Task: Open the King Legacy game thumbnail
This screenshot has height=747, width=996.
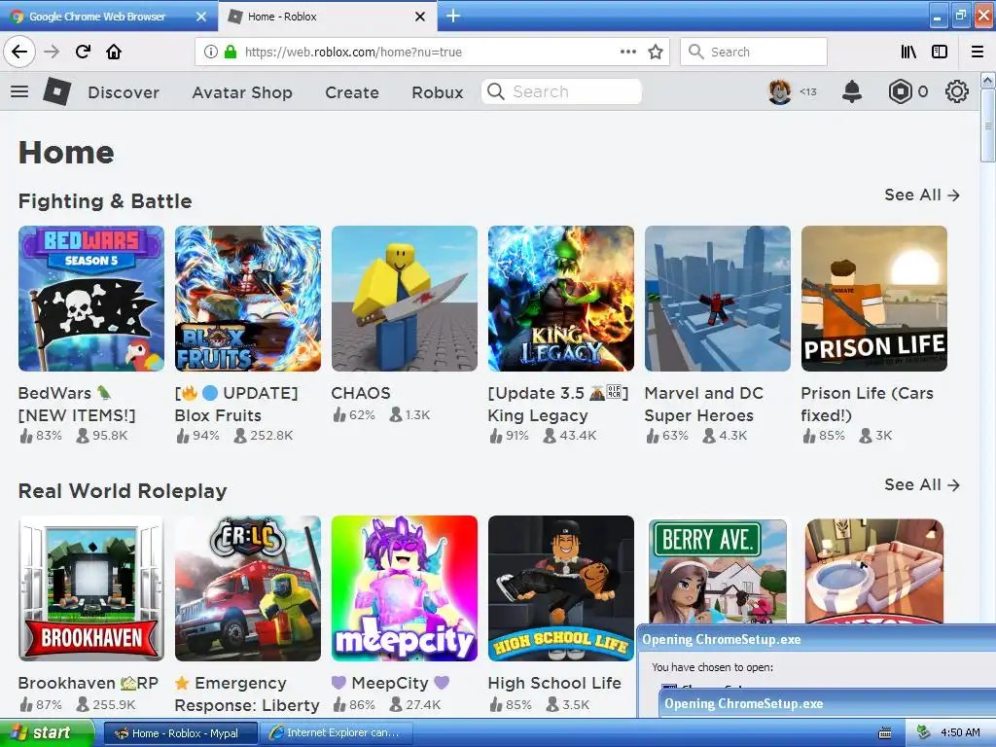Action: (561, 299)
